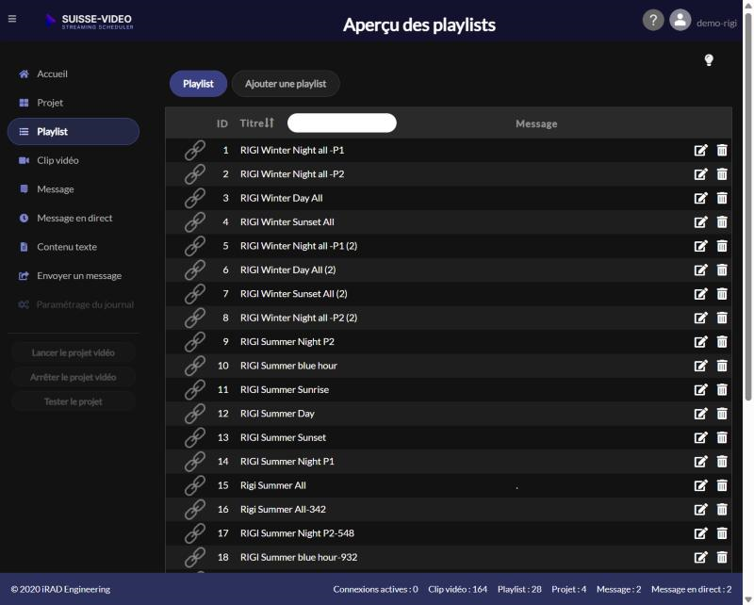Edit playlist RIGI Summer Night P2

click(700, 342)
